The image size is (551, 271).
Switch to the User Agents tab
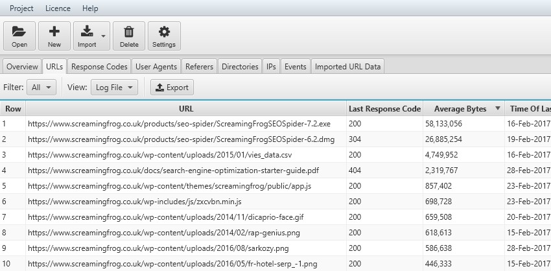point(156,66)
